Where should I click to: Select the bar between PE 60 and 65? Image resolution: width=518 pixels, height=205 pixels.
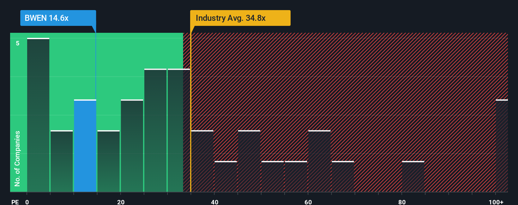pyautogui.click(x=319, y=161)
